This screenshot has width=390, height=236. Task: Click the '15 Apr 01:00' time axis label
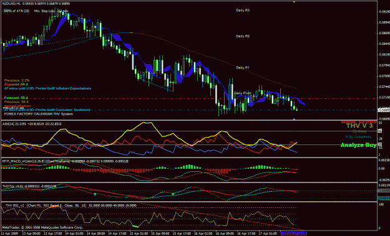[x=139, y=234]
